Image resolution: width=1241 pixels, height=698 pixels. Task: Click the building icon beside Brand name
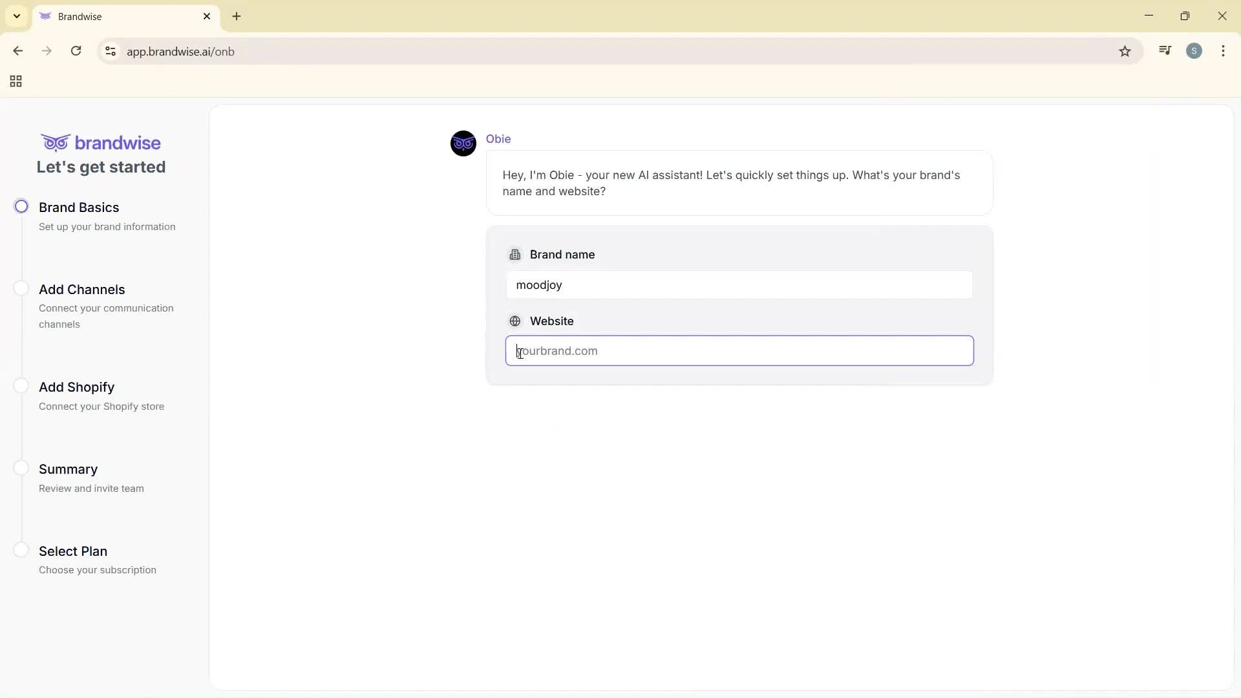tap(515, 254)
